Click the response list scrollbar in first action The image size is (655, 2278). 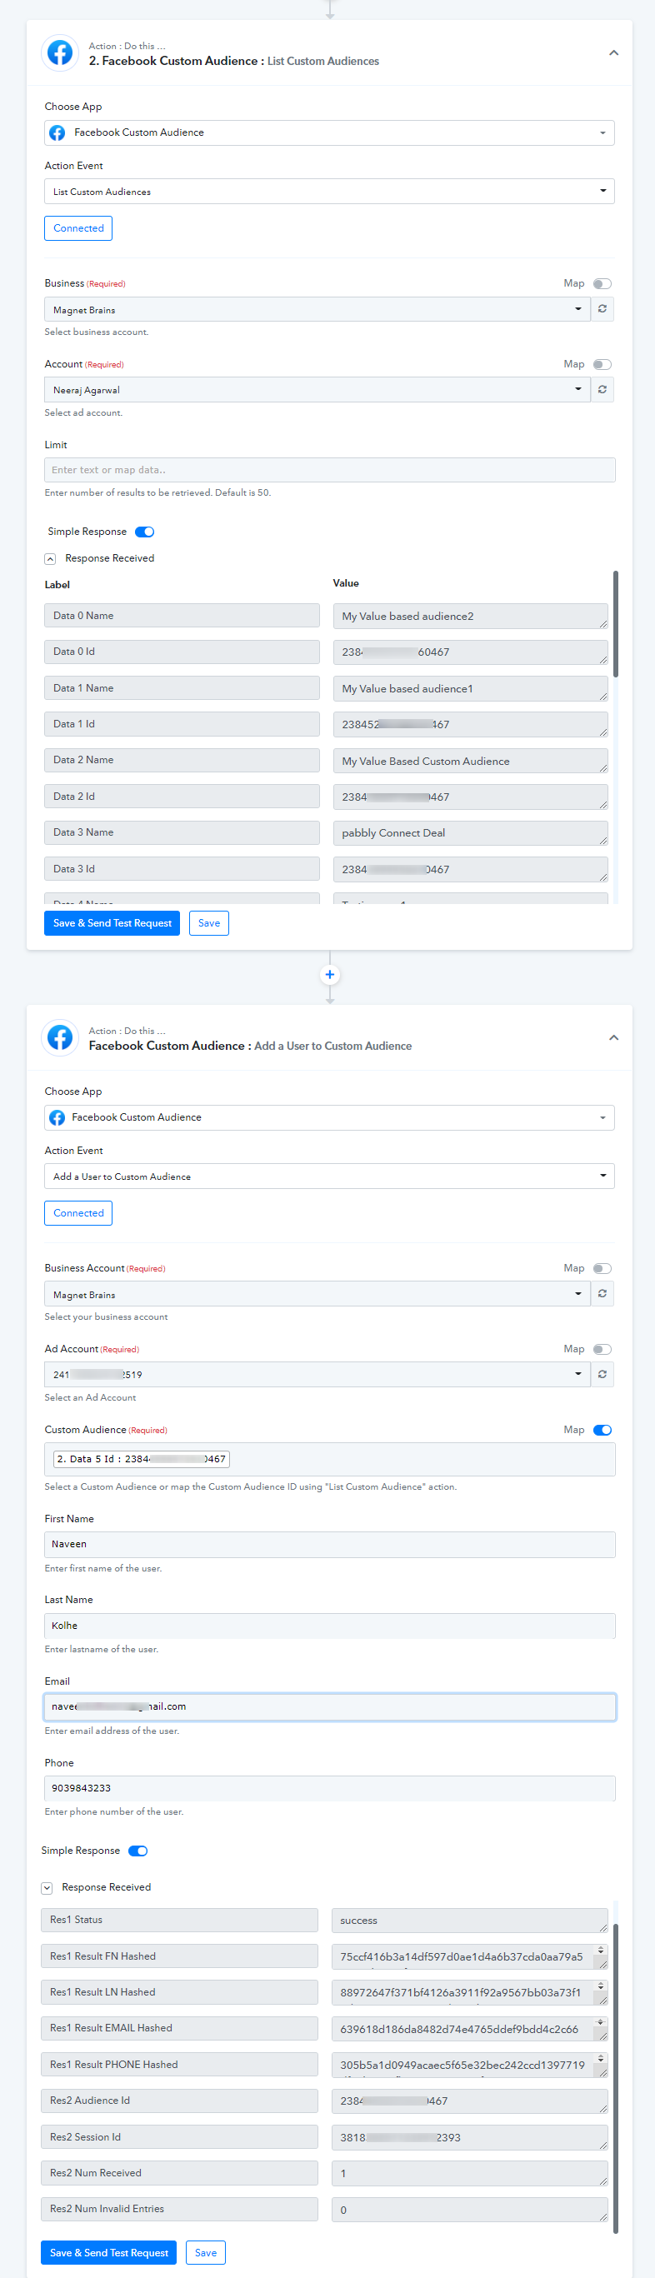(x=615, y=623)
